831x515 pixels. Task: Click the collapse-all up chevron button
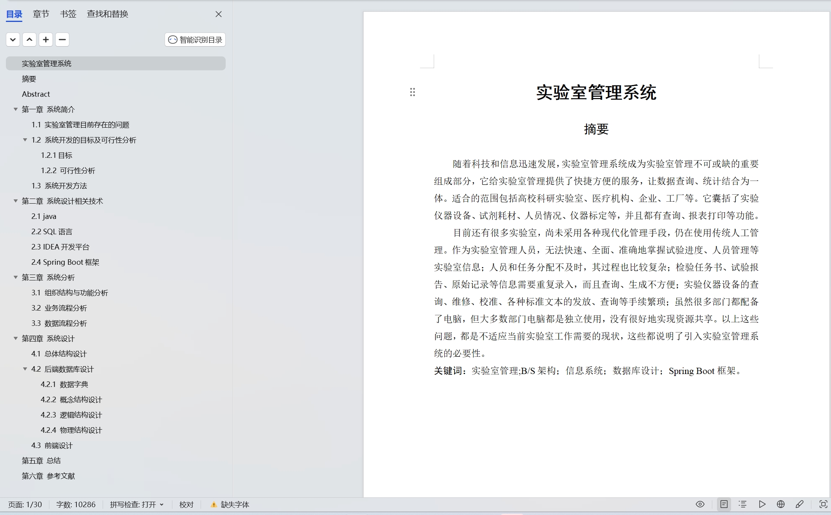[x=29, y=40]
